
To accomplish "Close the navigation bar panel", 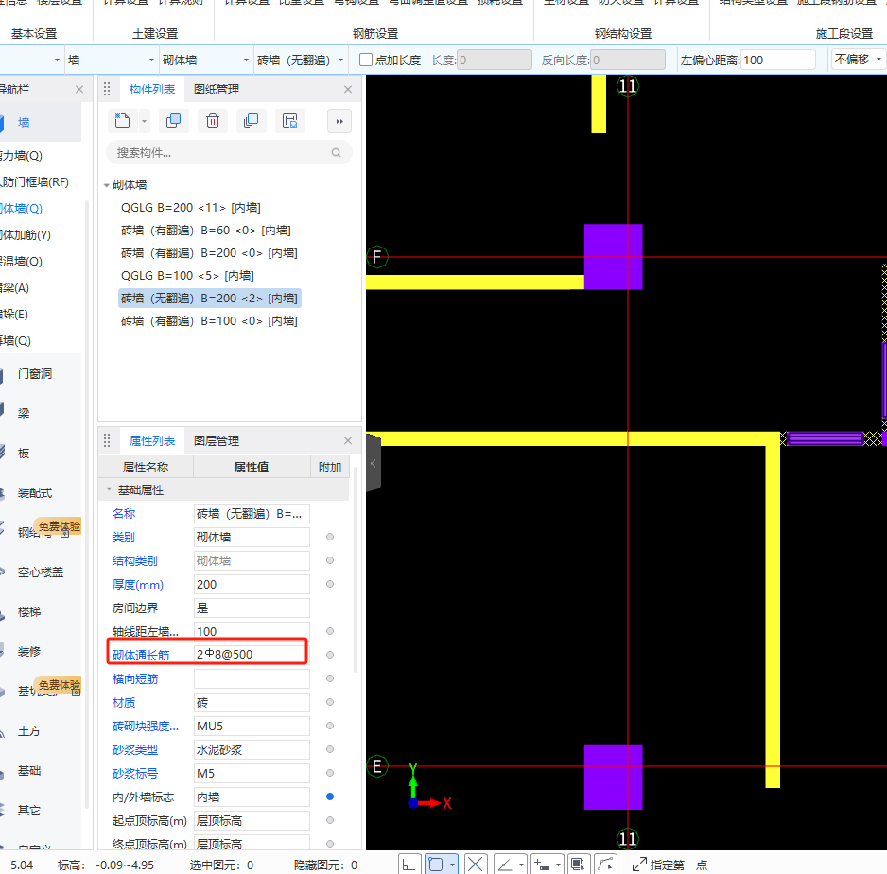I will tap(79, 90).
